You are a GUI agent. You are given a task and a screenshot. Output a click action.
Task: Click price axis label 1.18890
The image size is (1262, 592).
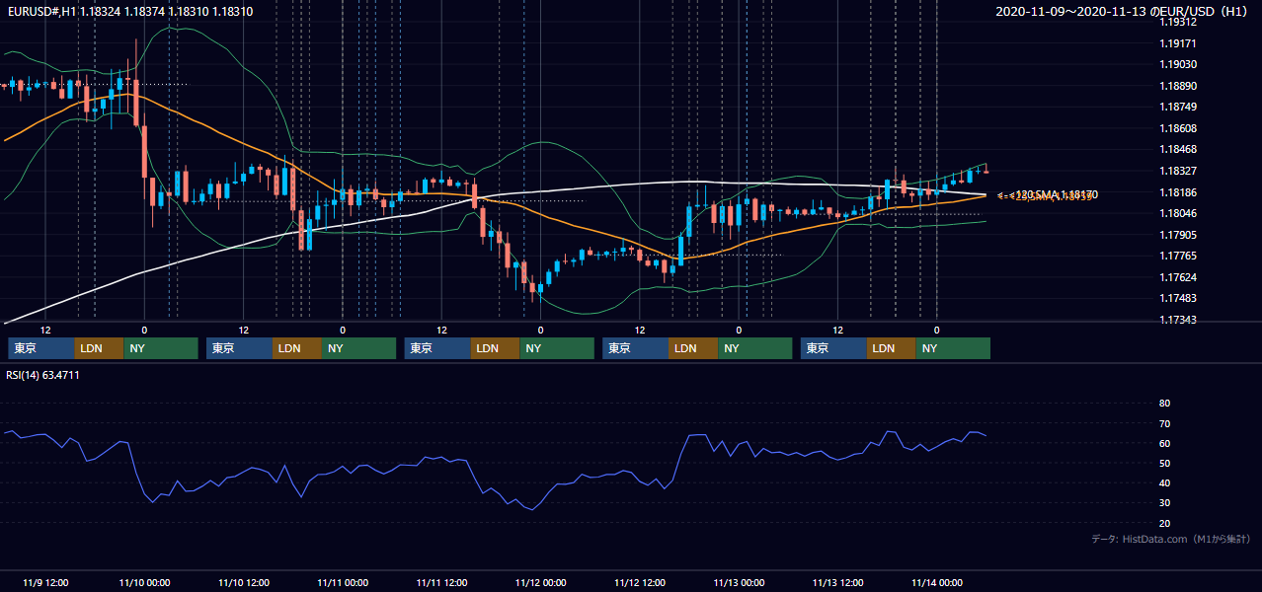(1178, 86)
